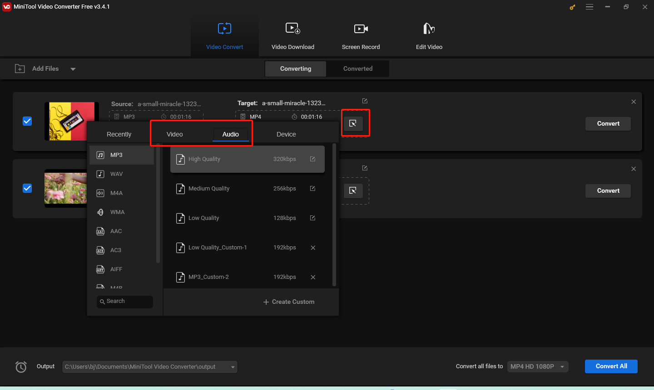Expand the Add Files dropdown arrow
The height and width of the screenshot is (390, 654).
[73, 69]
